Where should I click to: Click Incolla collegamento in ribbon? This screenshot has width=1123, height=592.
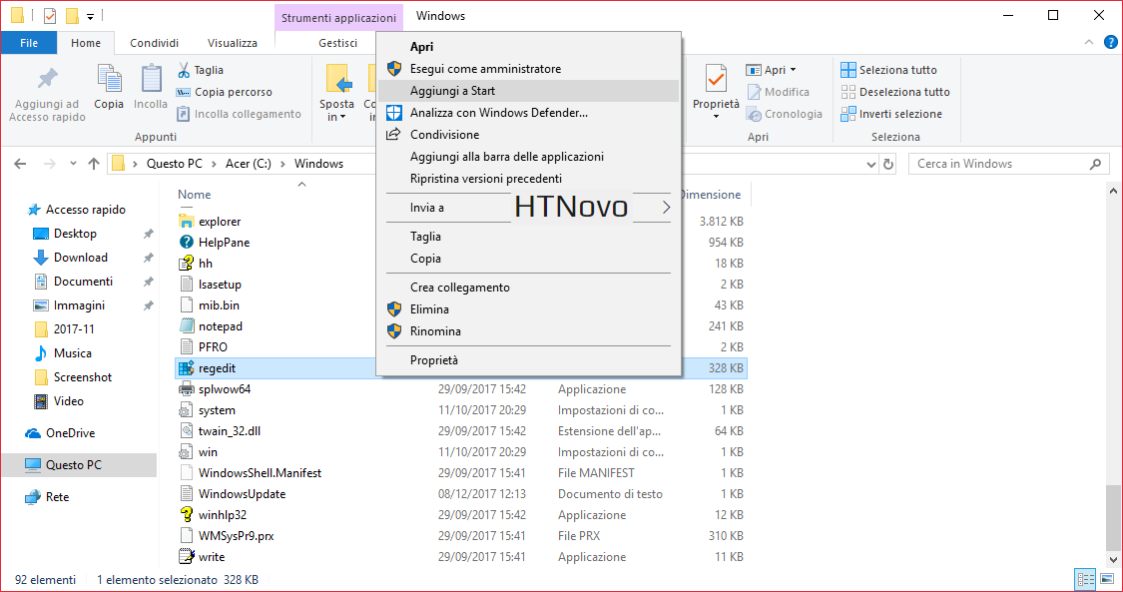[x=239, y=114]
